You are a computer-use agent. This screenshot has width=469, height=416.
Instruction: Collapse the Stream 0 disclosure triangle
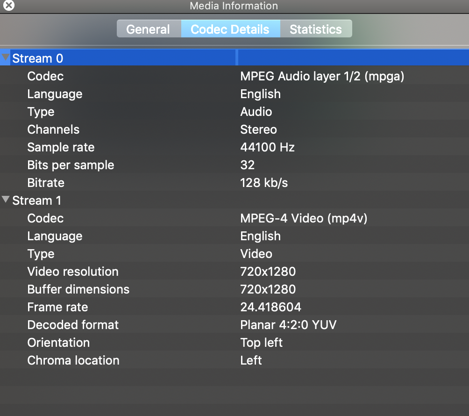pos(6,57)
